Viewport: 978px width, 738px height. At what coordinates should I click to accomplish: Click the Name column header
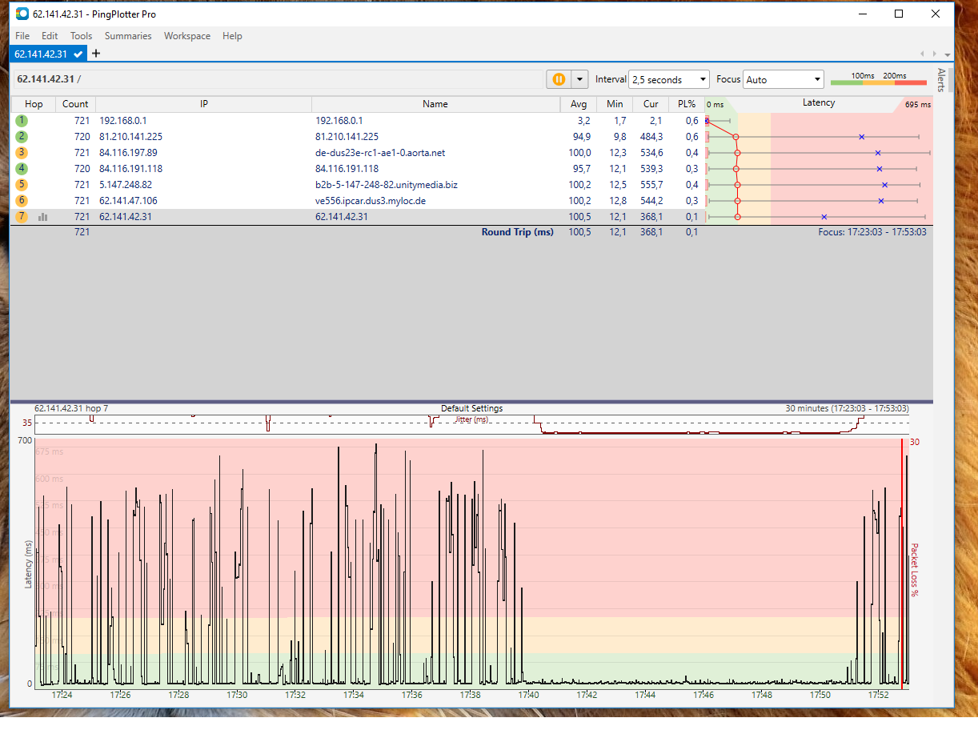(x=436, y=104)
